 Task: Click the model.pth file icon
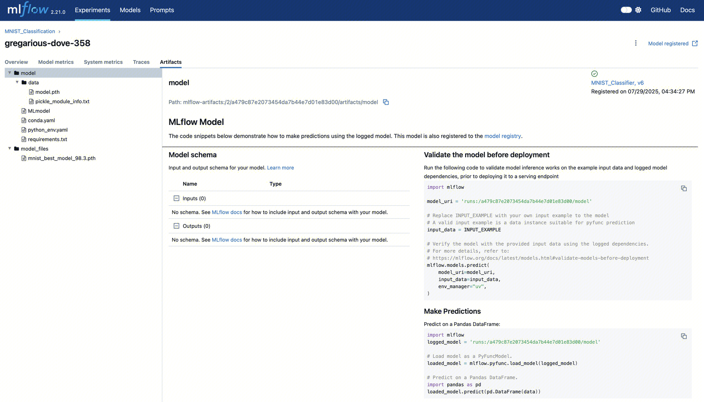(31, 92)
